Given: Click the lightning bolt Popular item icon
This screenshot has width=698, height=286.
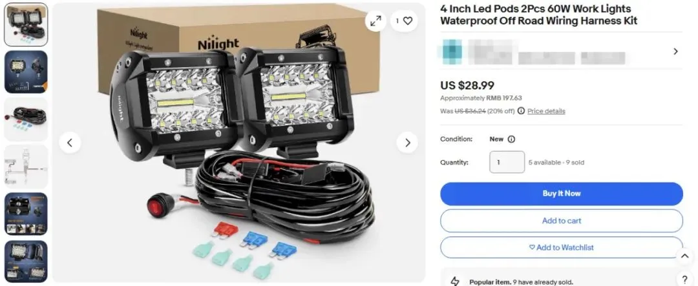Looking at the screenshot, I should (x=454, y=281).
